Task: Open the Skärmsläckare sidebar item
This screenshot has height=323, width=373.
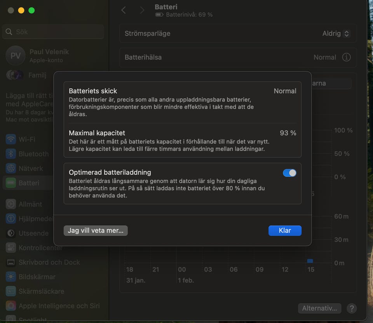Action: (x=41, y=291)
